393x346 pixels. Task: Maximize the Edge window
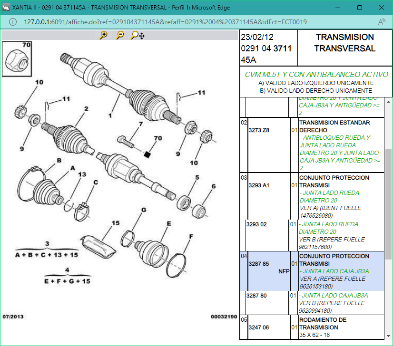click(x=360, y=8)
